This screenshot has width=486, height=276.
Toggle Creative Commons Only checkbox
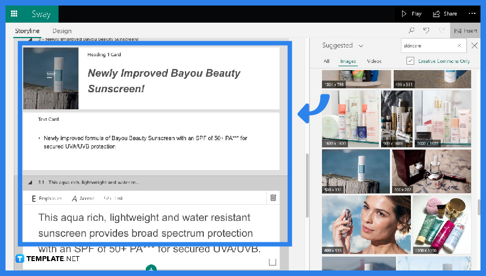(410, 61)
